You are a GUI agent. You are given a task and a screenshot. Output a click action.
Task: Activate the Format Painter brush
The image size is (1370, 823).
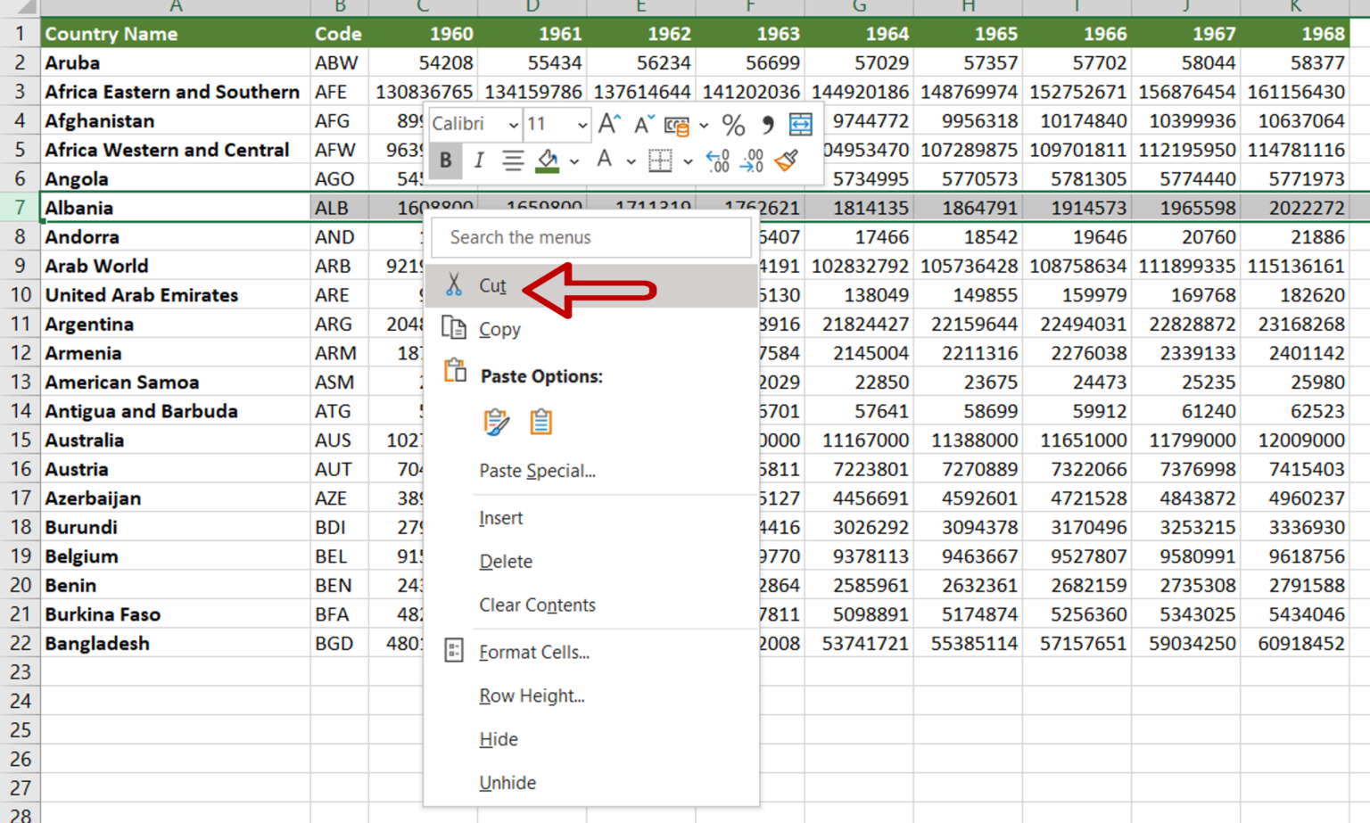787,160
